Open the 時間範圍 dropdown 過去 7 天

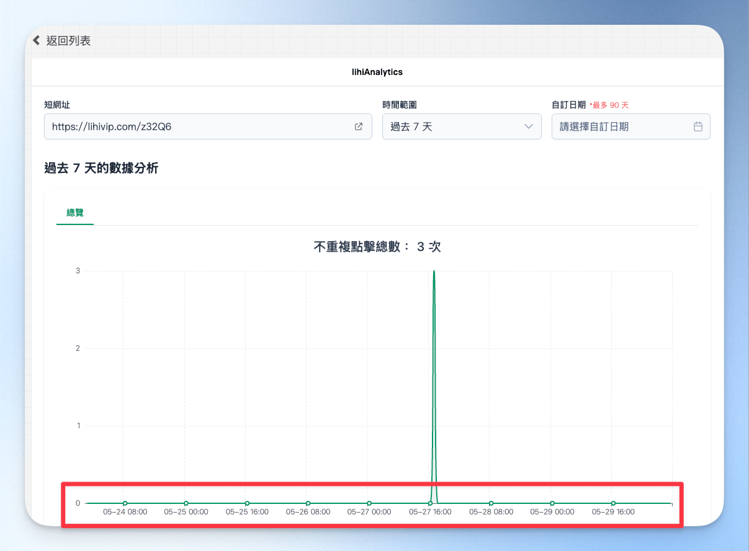pyautogui.click(x=462, y=126)
